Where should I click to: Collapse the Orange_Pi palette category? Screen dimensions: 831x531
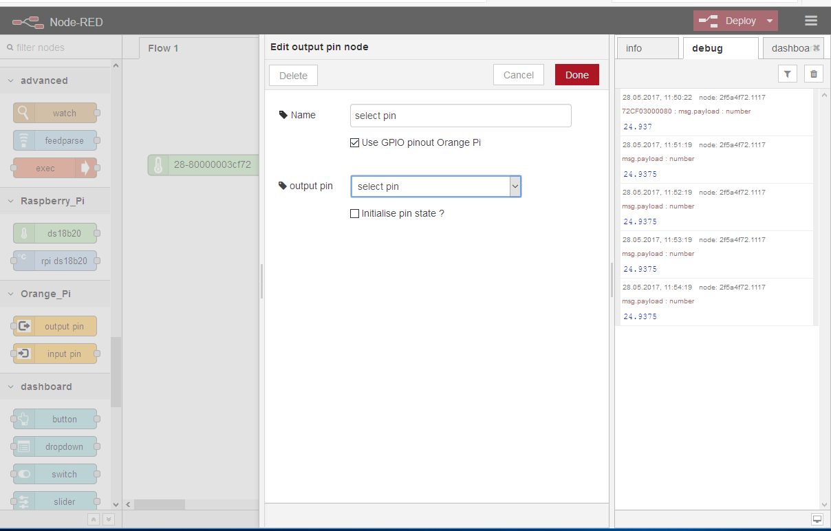point(55,294)
